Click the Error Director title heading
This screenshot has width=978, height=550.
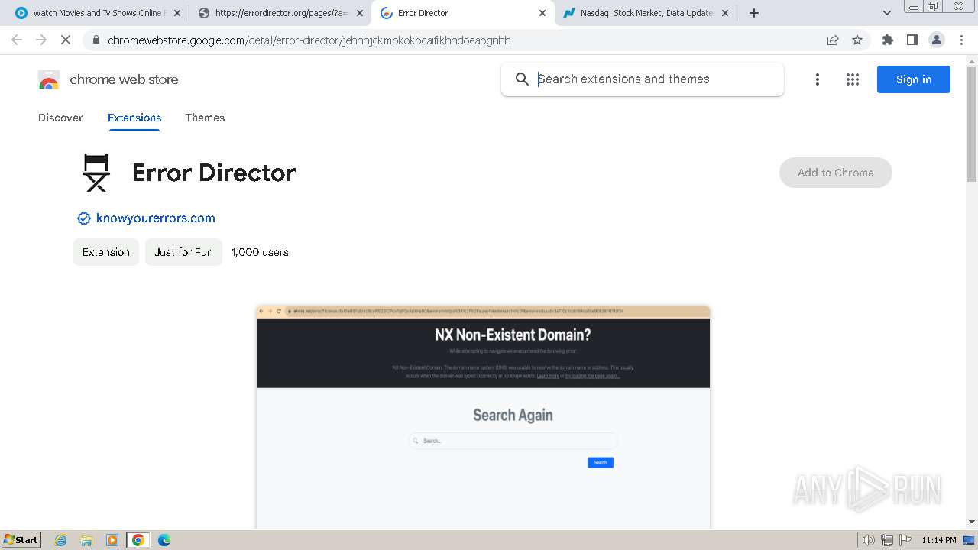214,173
